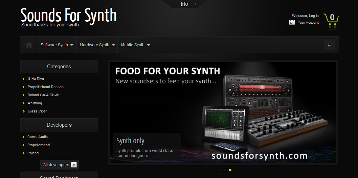Open Roland GAIA SH-01 category

(44, 95)
